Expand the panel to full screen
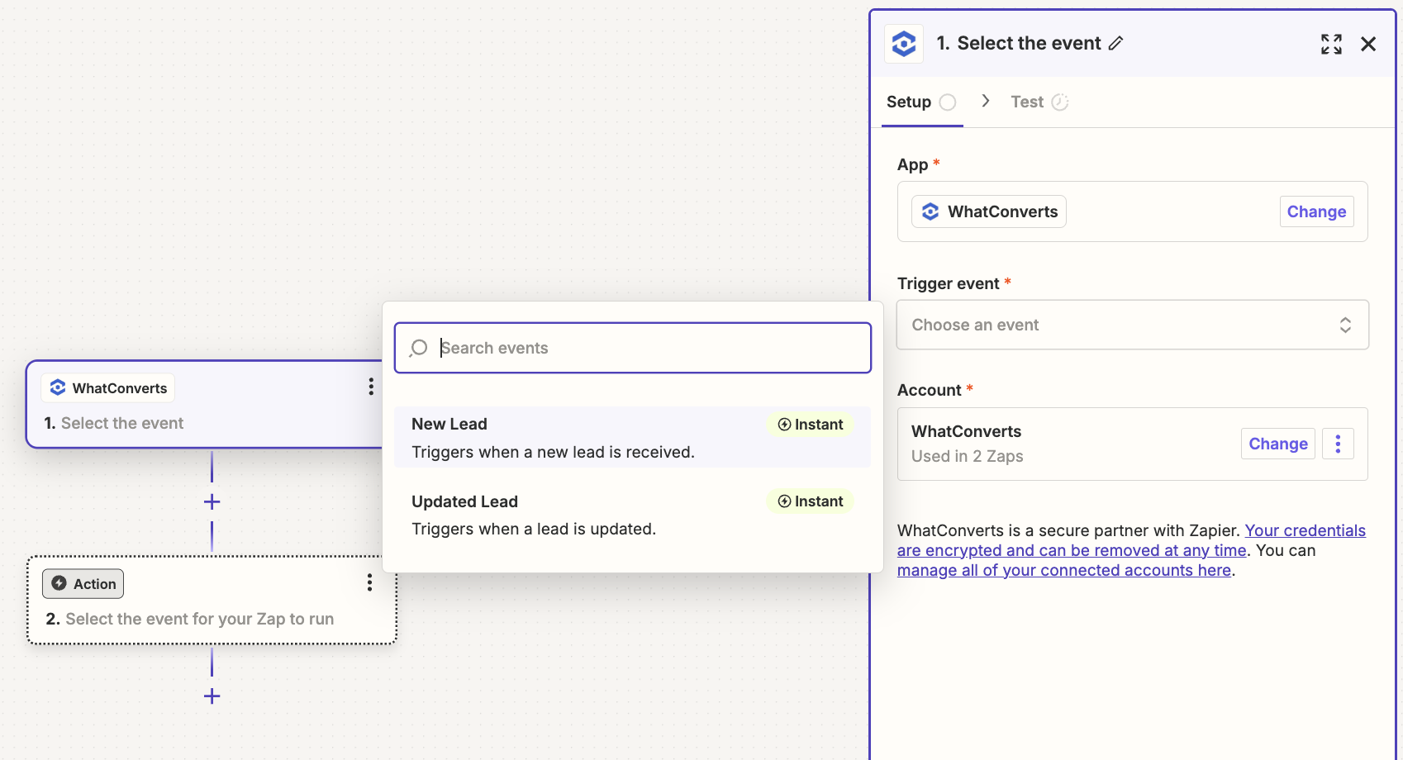1403x760 pixels. coord(1331,44)
